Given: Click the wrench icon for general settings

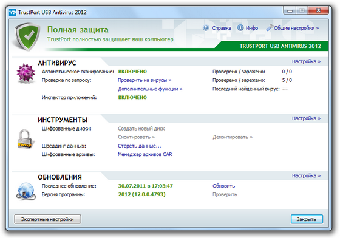Looking at the screenshot, I should [270, 27].
